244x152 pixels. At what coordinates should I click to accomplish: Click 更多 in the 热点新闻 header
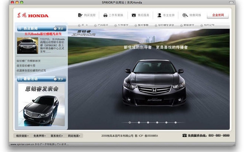click(x=59, y=29)
